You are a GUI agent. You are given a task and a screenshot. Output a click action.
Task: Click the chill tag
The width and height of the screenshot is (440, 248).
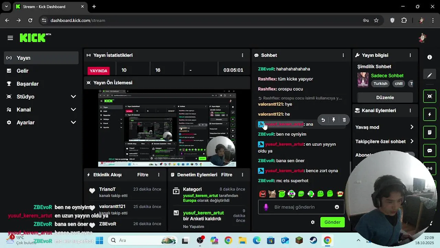click(399, 84)
